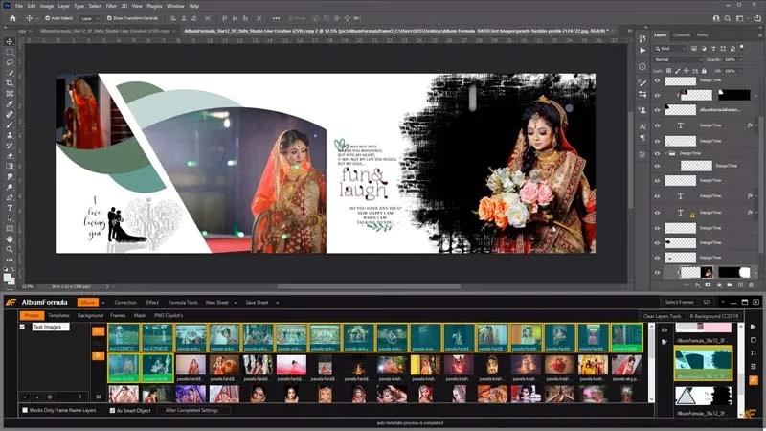Select the Hand tool
The image size is (766, 431).
tap(10, 238)
